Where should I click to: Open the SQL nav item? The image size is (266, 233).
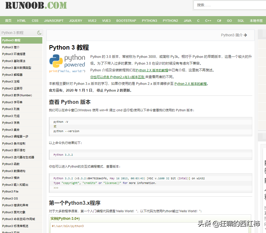241,20
